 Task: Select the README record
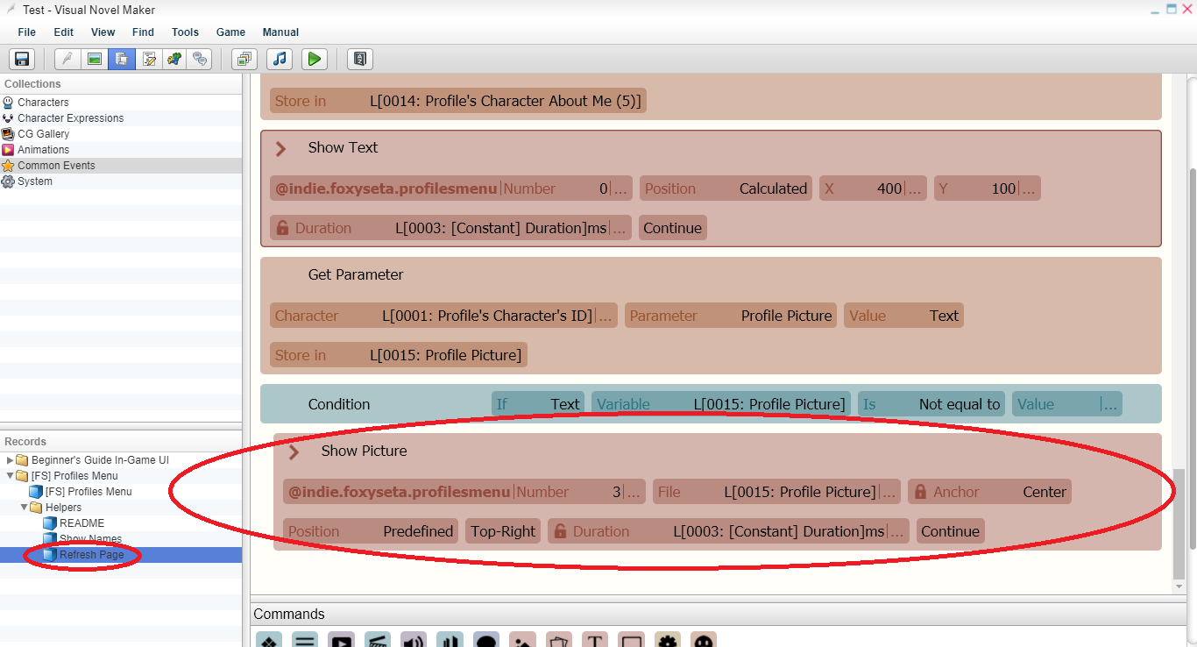coord(81,523)
